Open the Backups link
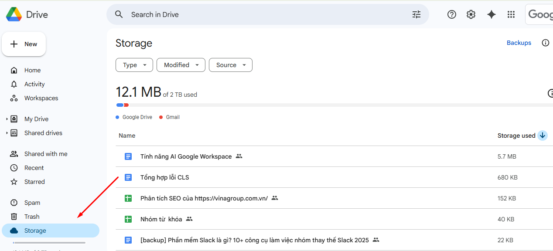553x251 pixels. (x=519, y=43)
